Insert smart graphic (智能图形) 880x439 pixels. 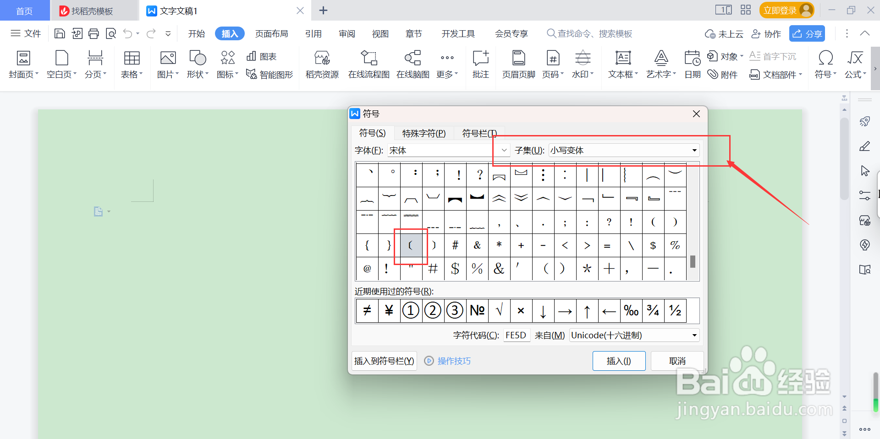click(269, 74)
